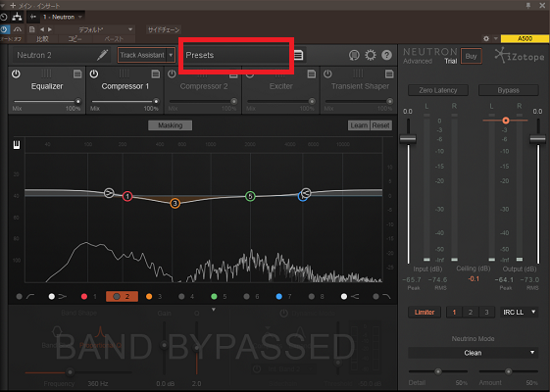Click the plus icon in the window title bar
Image resolution: width=550 pixels, height=392 pixels.
pos(13,5)
